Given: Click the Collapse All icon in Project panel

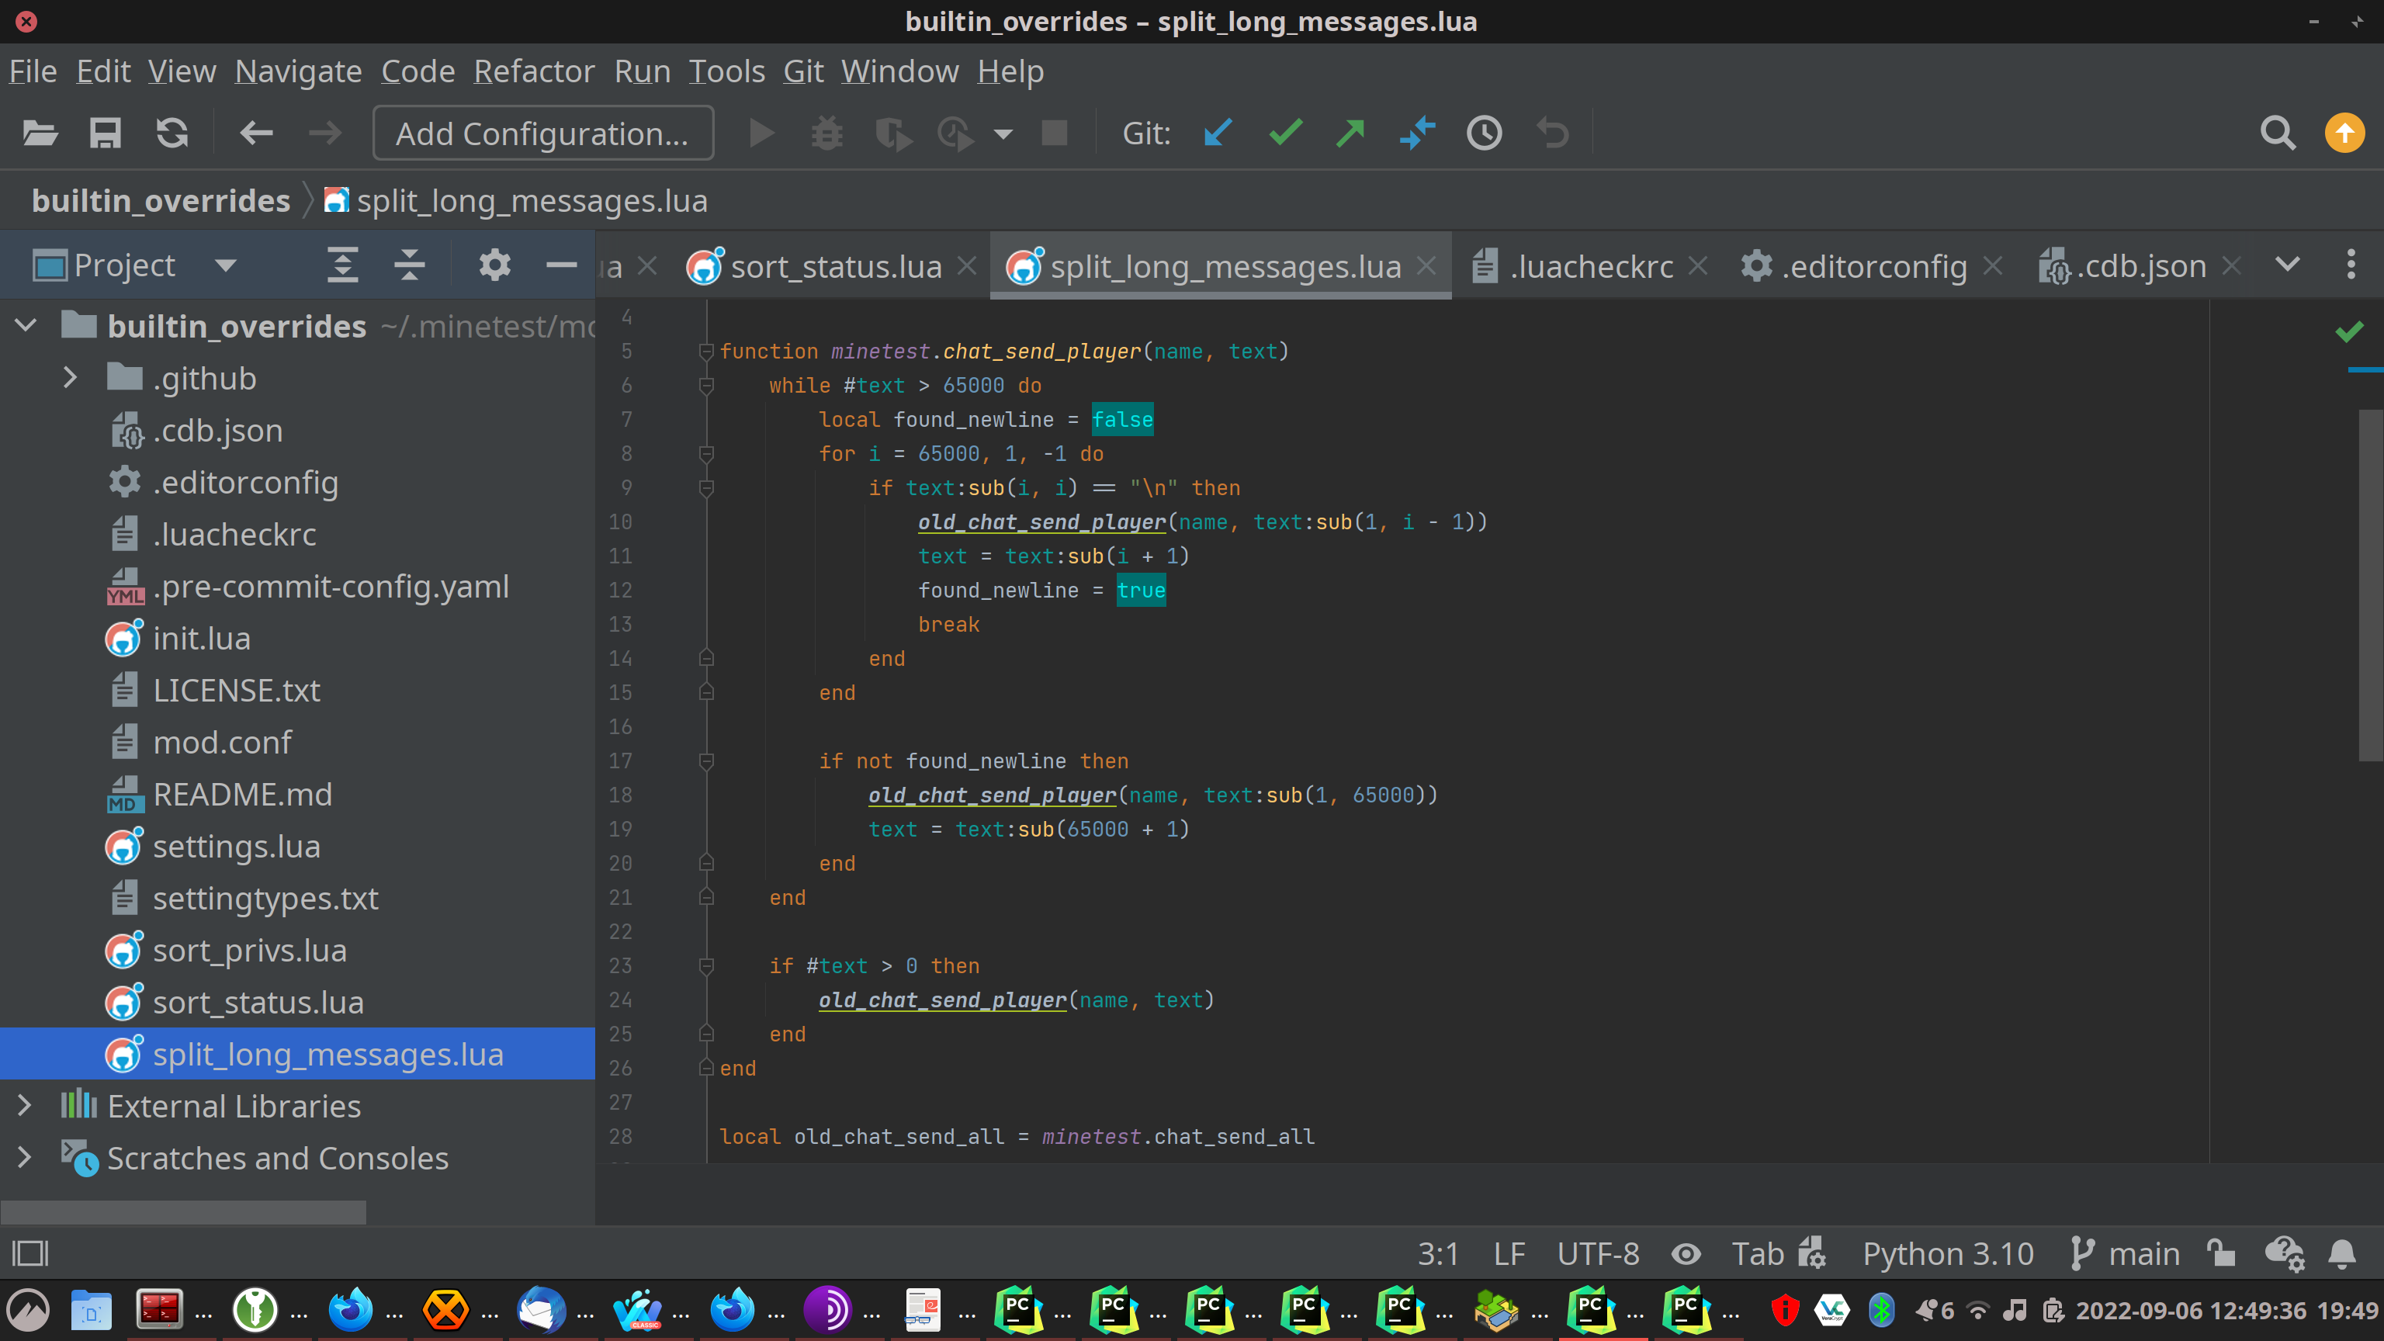Looking at the screenshot, I should coord(409,265).
